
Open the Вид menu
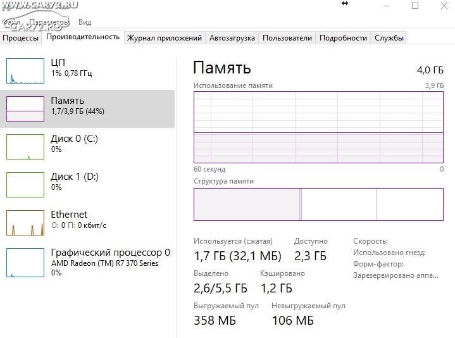coord(85,22)
